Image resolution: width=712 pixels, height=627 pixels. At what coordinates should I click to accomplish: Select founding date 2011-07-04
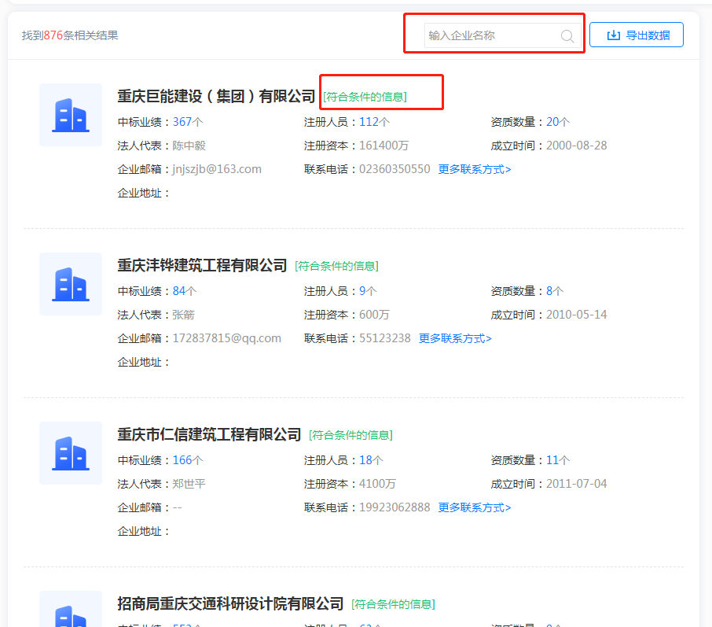tap(577, 484)
